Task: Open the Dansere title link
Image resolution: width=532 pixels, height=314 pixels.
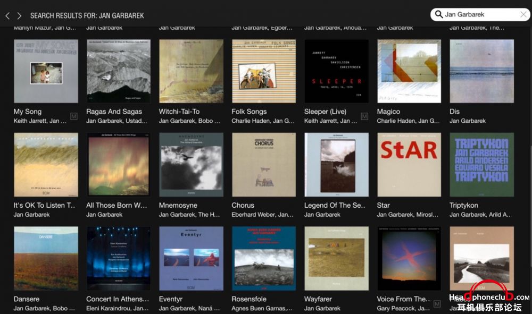Action: click(27, 299)
